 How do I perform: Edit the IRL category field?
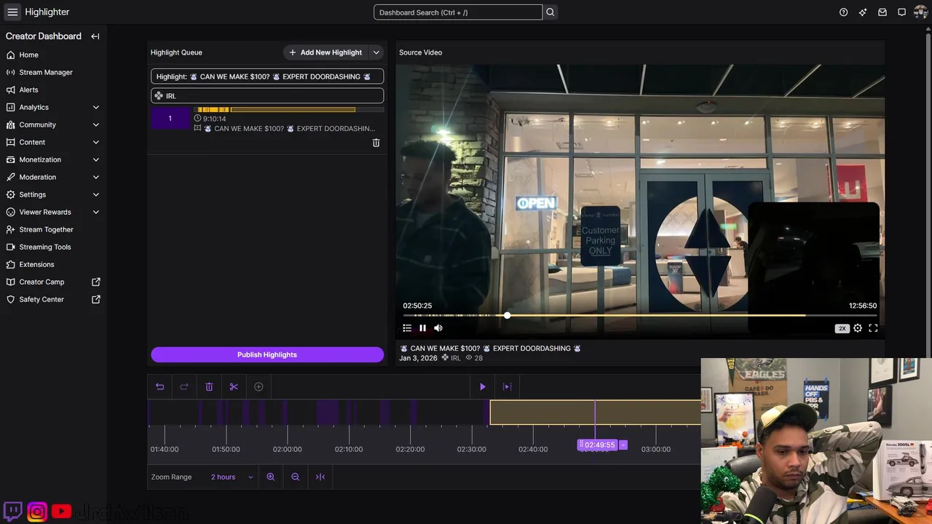tap(267, 95)
